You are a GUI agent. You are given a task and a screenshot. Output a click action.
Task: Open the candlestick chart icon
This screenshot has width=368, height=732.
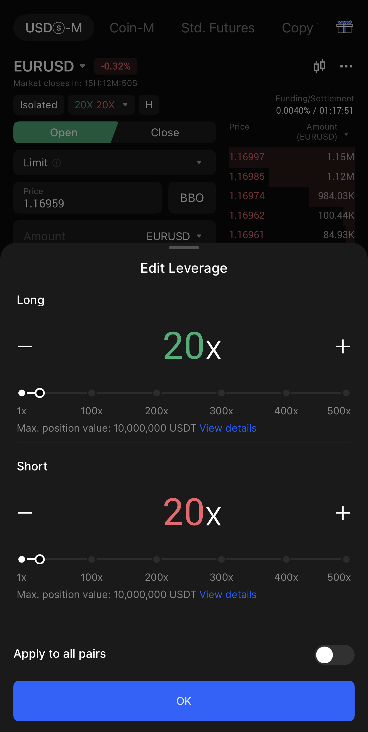(x=319, y=66)
